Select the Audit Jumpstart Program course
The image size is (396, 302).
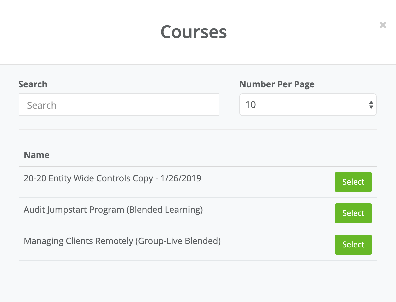click(353, 213)
